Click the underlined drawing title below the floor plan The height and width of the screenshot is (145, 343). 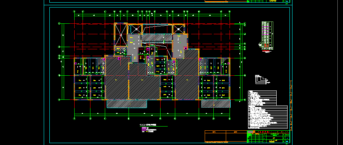148,125
